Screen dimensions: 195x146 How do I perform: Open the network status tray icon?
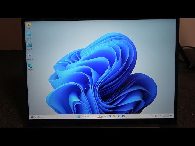[x=156, y=116]
